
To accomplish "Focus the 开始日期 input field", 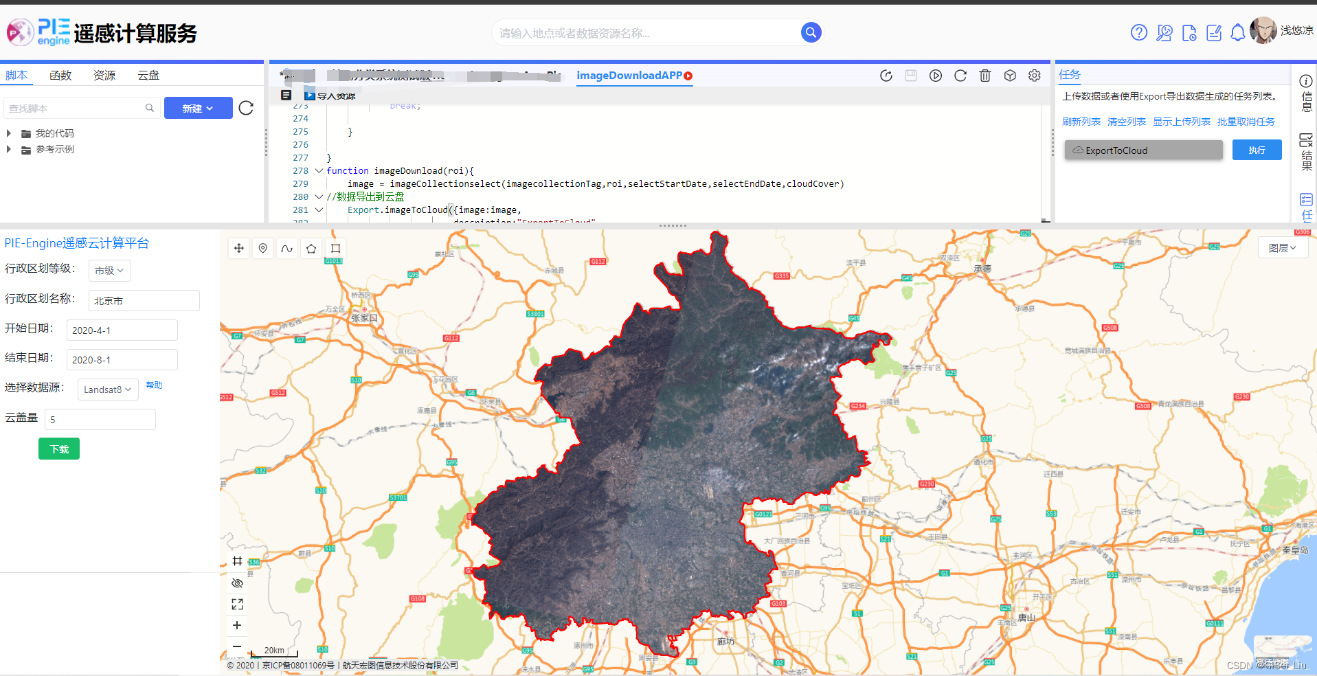I will (122, 330).
